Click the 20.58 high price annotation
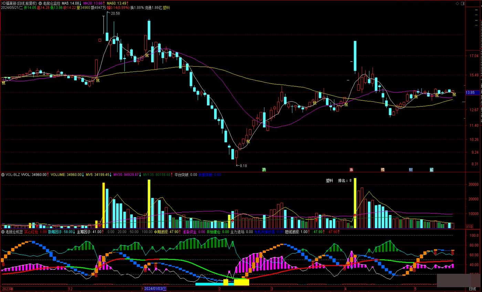 [115, 13]
